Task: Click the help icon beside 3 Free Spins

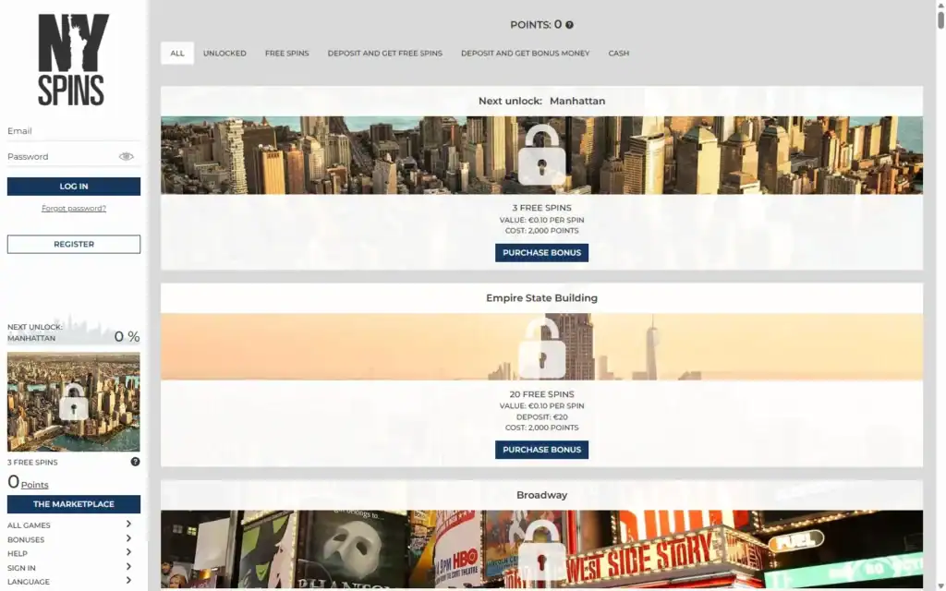Action: click(x=135, y=462)
